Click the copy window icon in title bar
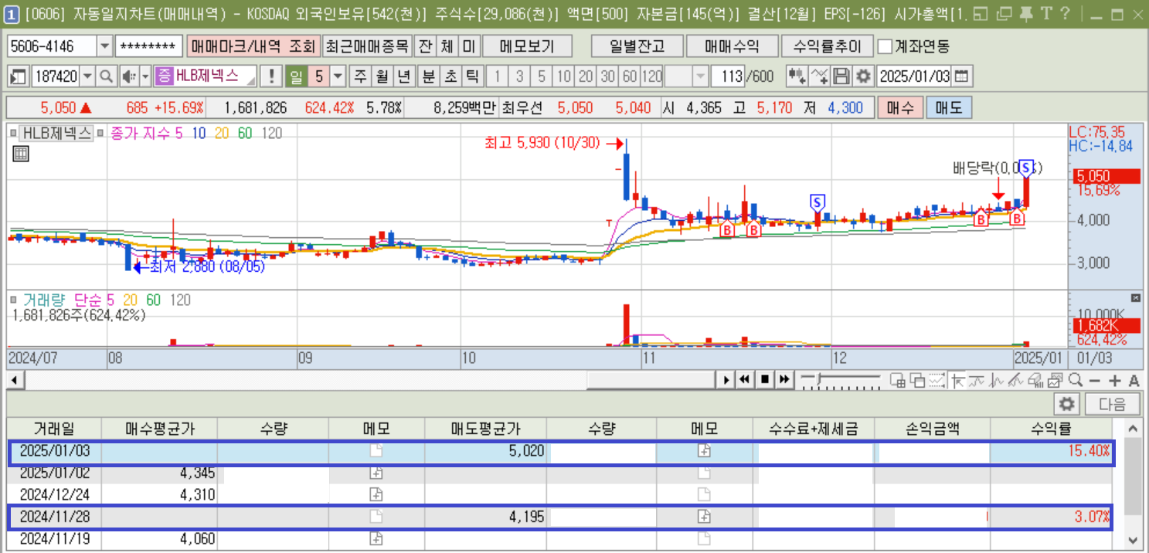Image resolution: width=1149 pixels, height=553 pixels. pos(1003,12)
